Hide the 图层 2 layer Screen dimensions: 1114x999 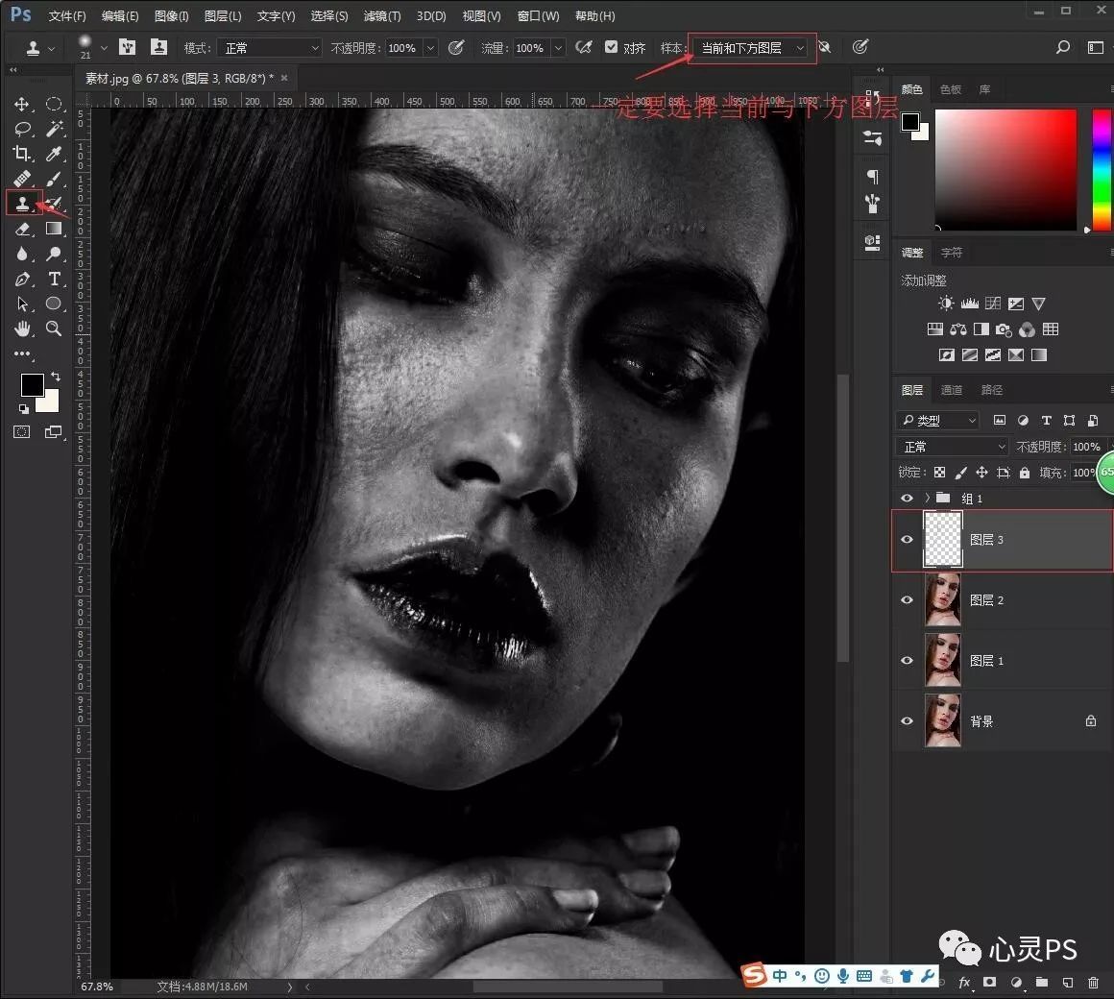[907, 599]
